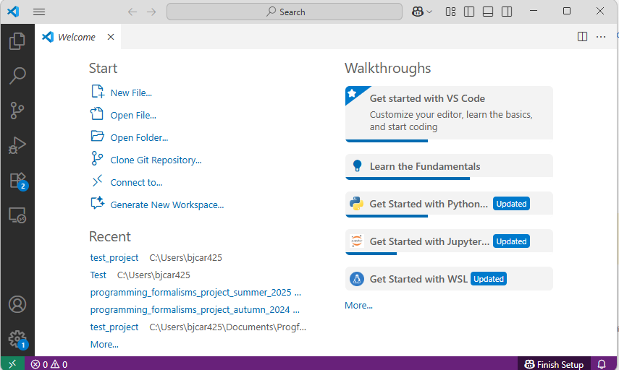
Task: Click the Generate New Workspace sparkle icon
Action: [x=97, y=203]
